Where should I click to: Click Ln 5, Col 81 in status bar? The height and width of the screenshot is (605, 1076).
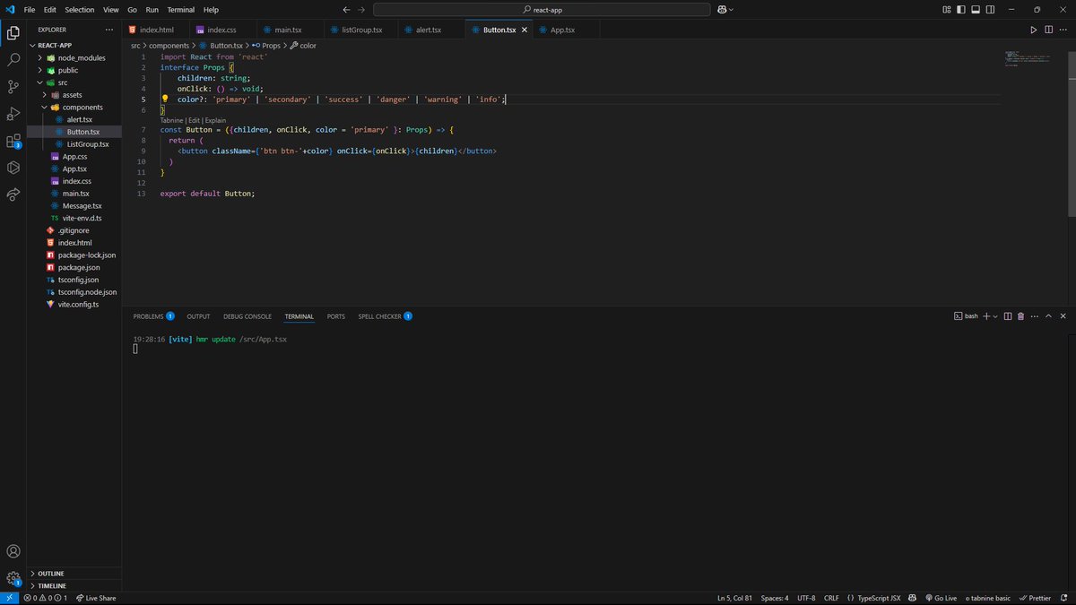(735, 598)
